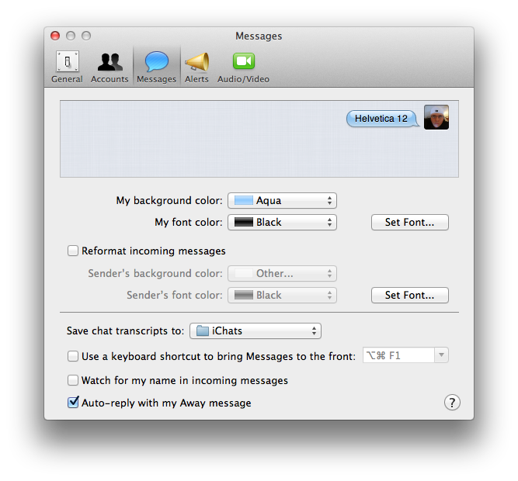
Task: Click the Helvetica 12 preview bubble
Action: click(382, 119)
